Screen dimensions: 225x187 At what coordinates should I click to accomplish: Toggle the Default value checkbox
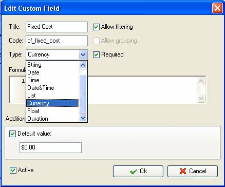pos(12,134)
